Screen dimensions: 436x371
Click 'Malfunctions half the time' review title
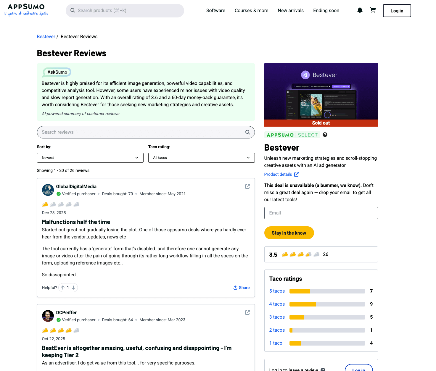(76, 222)
